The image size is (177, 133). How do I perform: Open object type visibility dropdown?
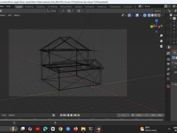[124, 15]
